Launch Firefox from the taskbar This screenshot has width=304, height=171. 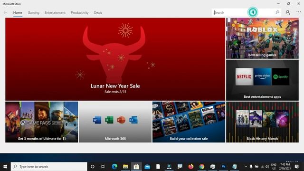click(191, 167)
